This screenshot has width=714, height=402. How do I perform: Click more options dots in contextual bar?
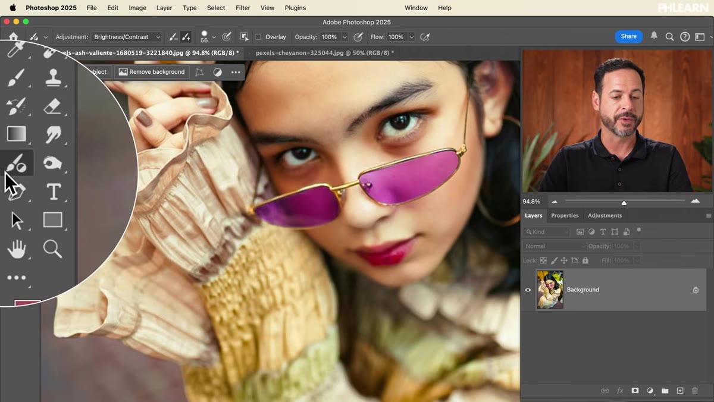click(x=236, y=72)
